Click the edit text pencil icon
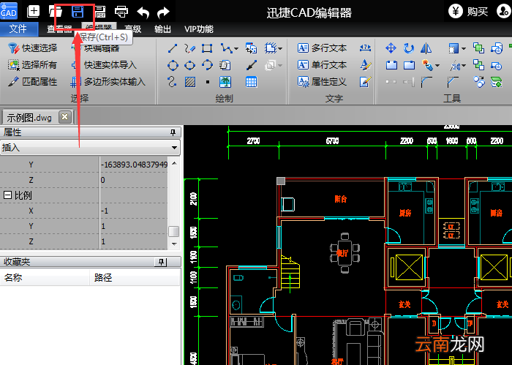This screenshot has width=512, height=365. (x=366, y=82)
